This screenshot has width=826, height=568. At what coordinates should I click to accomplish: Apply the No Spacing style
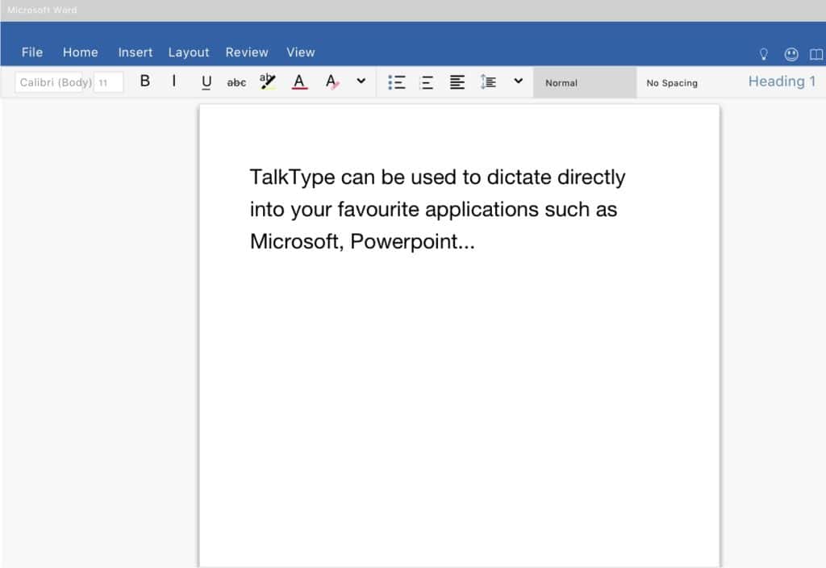click(672, 83)
